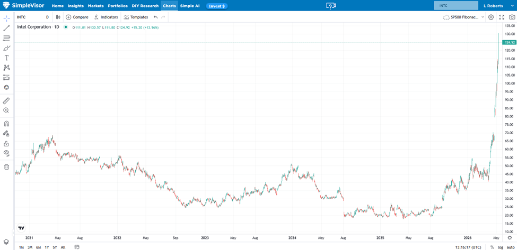Open the Simple AI page

pos(190,6)
